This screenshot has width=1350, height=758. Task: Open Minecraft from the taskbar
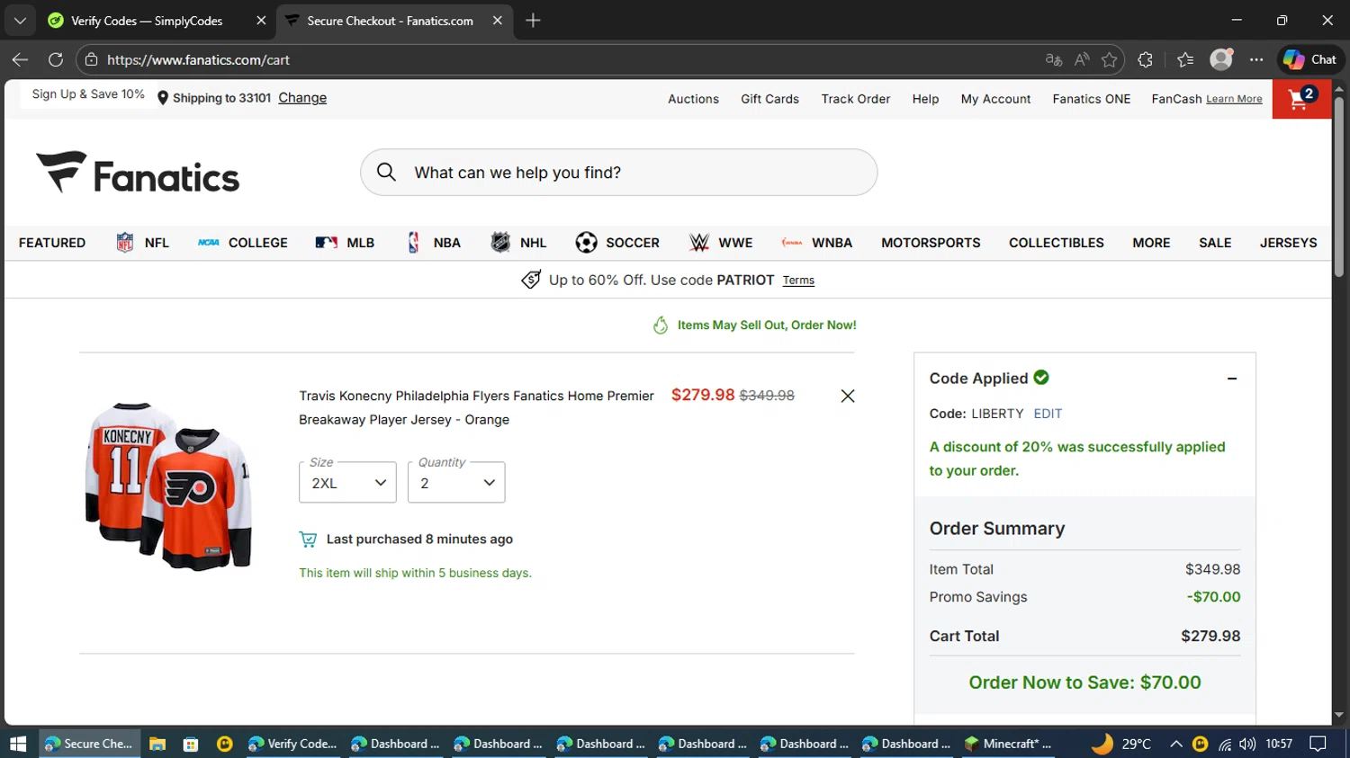pos(1007,744)
